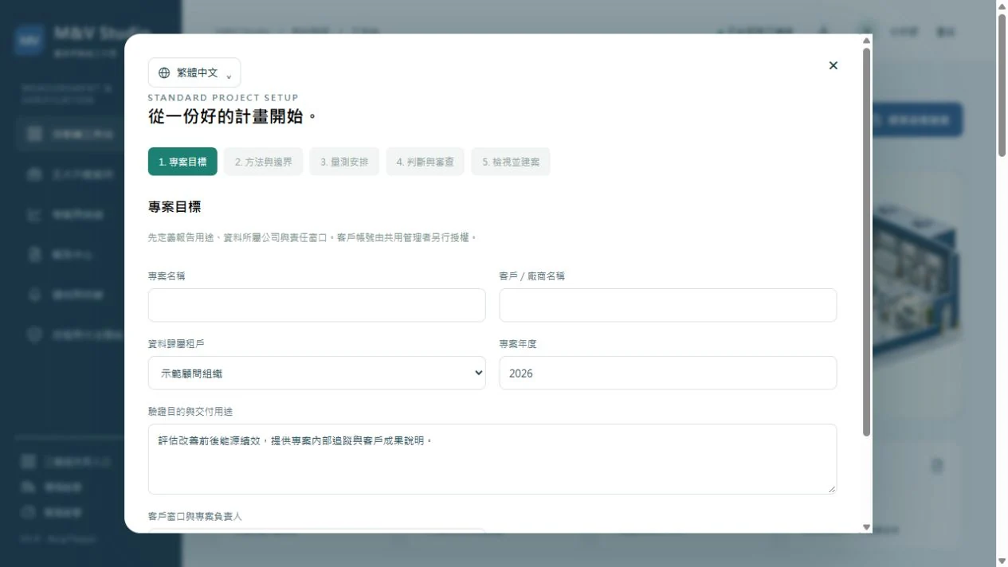Open step tab 4. 判斷與審查
The width and height of the screenshot is (1008, 567).
tap(426, 162)
